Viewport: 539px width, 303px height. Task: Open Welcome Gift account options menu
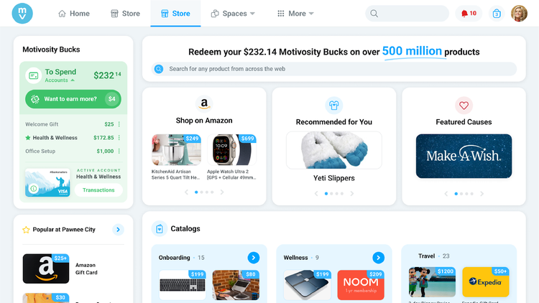coord(119,124)
